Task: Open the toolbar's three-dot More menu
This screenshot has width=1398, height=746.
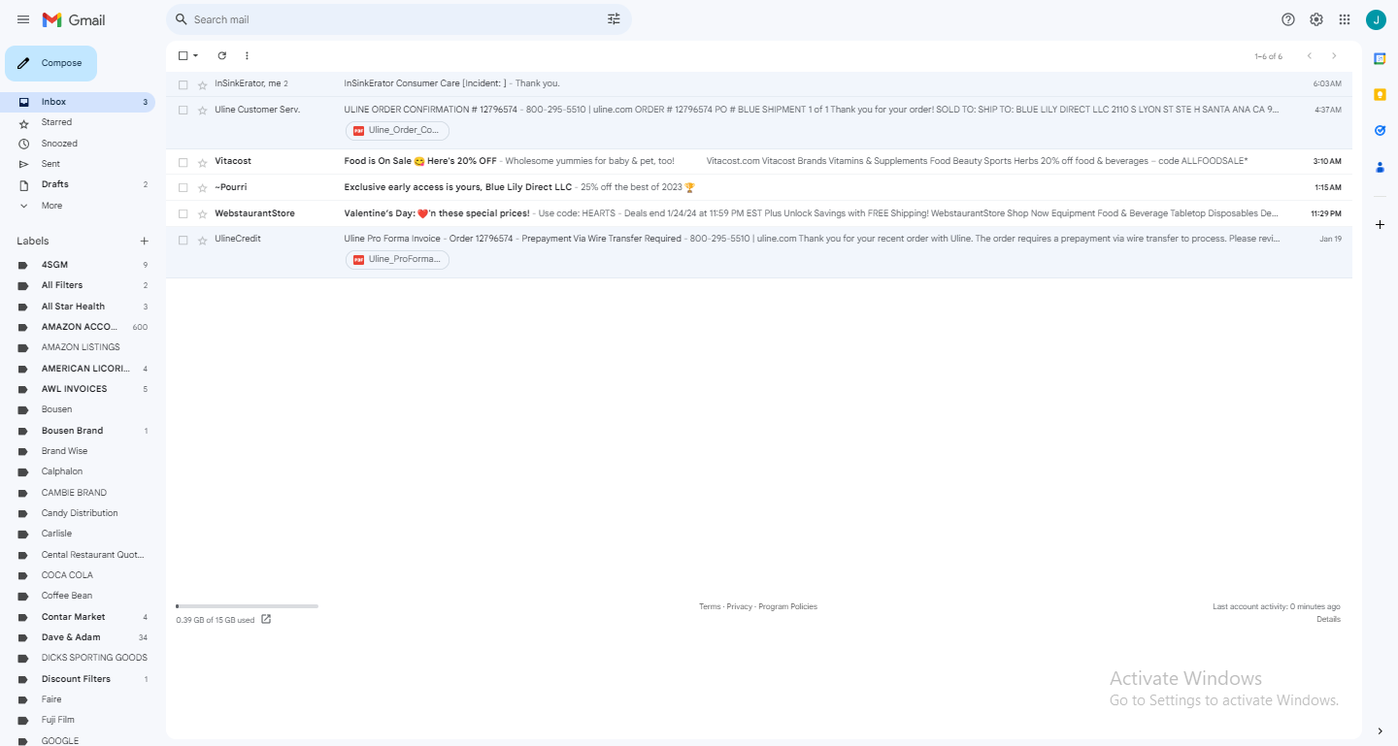Action: (x=247, y=56)
